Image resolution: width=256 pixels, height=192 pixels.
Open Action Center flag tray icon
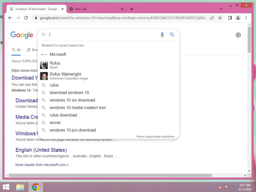click(226, 187)
